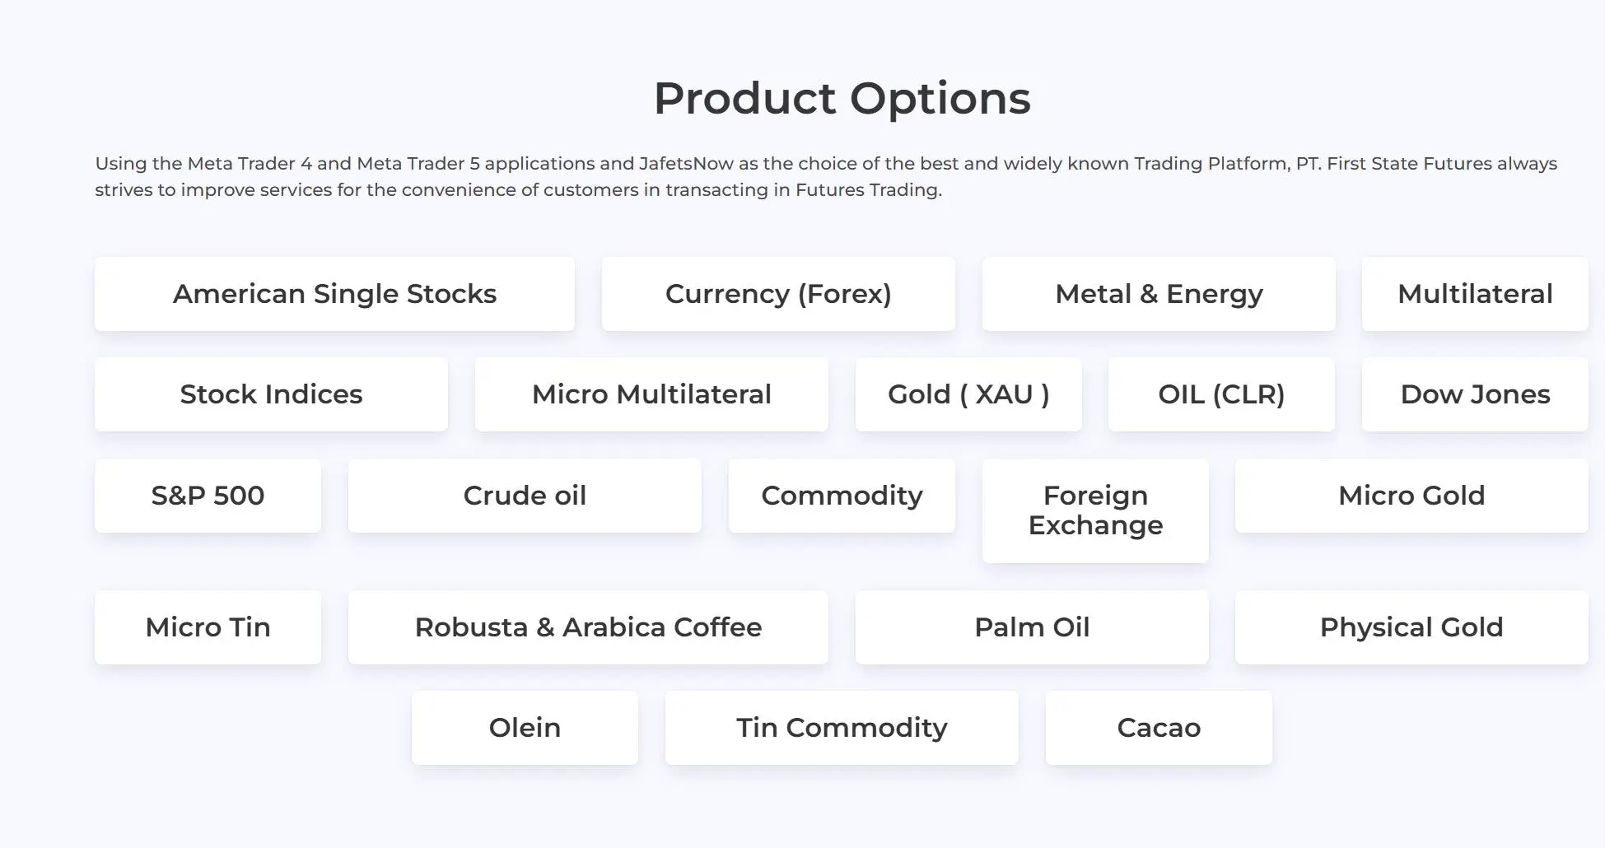This screenshot has height=848, width=1605.
Task: Select the Currency (Forex) product card
Action: pos(778,294)
